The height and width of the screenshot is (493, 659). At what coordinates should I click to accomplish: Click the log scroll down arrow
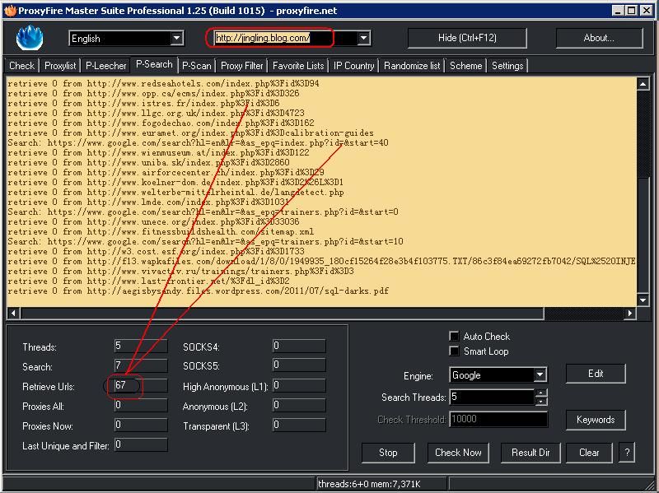click(643, 300)
